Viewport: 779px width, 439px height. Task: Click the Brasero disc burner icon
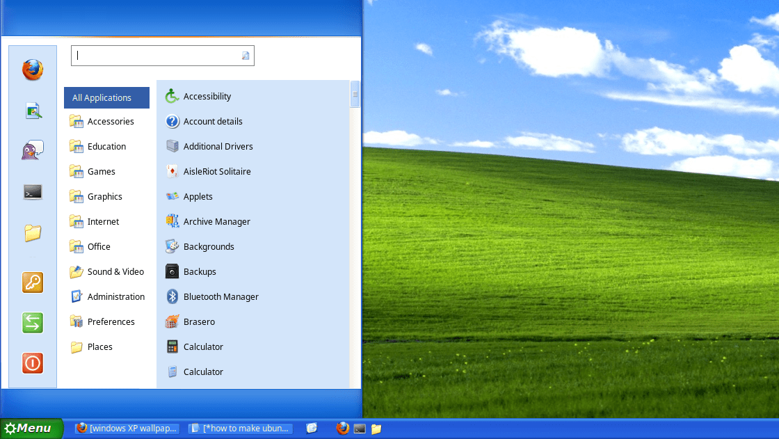point(172,321)
